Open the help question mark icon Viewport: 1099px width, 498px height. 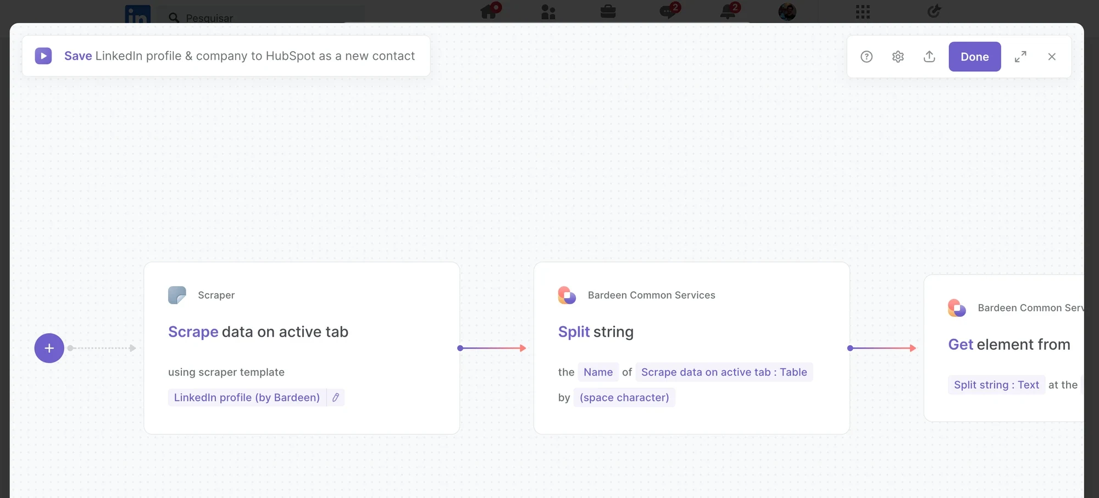point(867,57)
